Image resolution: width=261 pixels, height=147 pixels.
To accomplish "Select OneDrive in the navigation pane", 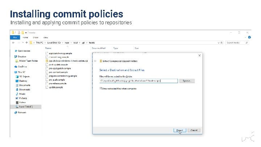I will [21, 66].
